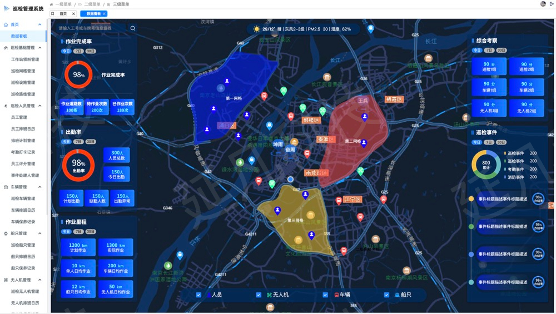Viewport: 556px width, 314px height.
Task: Switch to the 首页 tab
Action: click(x=63, y=14)
